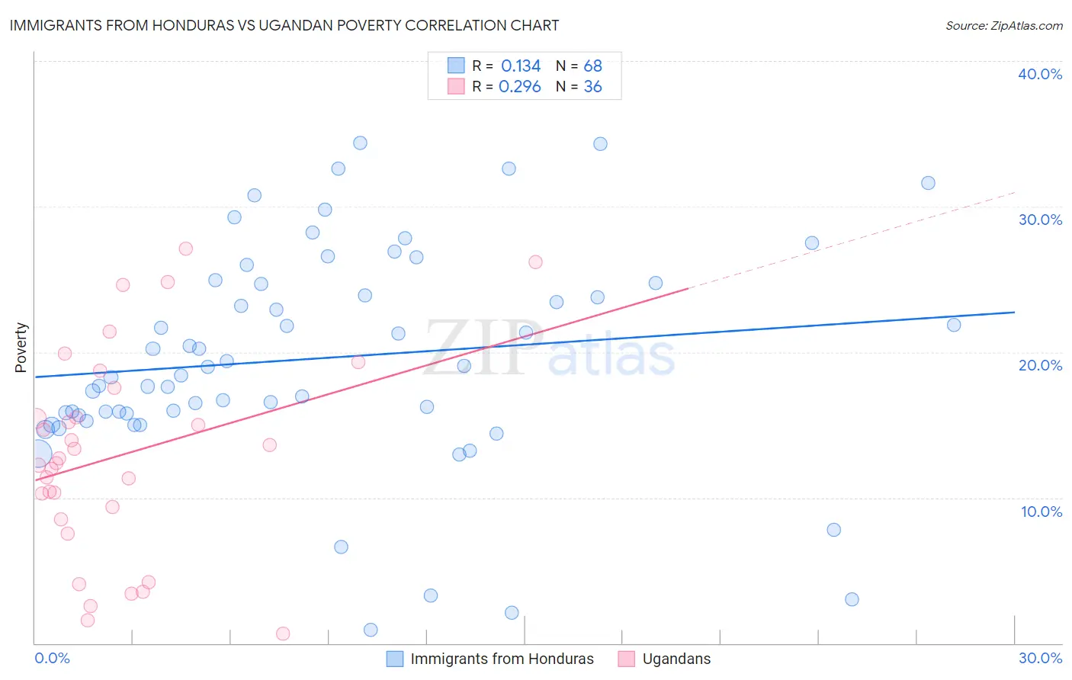Click the pink Ugandans legend swatch

626,659
